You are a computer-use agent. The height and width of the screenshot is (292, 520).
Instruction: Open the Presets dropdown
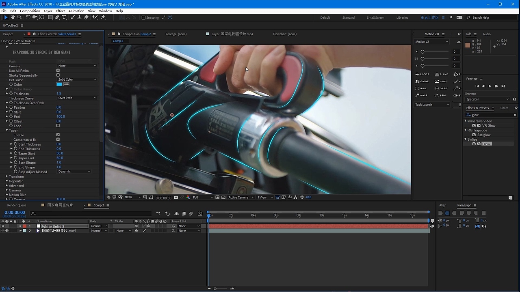(77, 66)
